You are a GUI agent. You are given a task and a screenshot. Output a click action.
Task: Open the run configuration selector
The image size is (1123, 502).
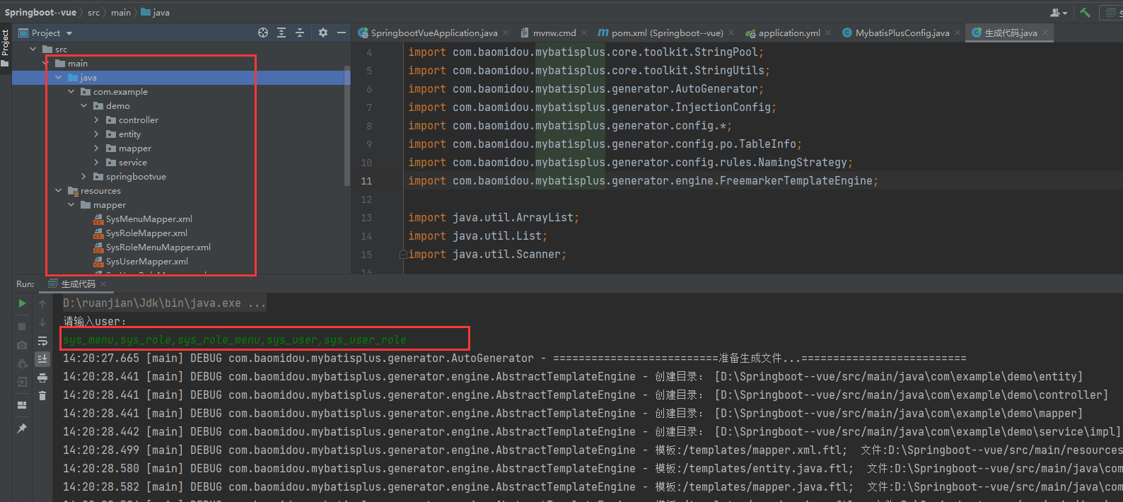coord(1112,12)
